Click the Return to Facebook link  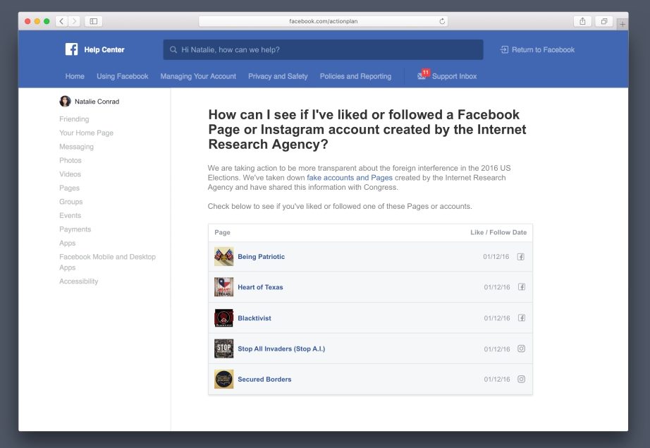tap(537, 50)
